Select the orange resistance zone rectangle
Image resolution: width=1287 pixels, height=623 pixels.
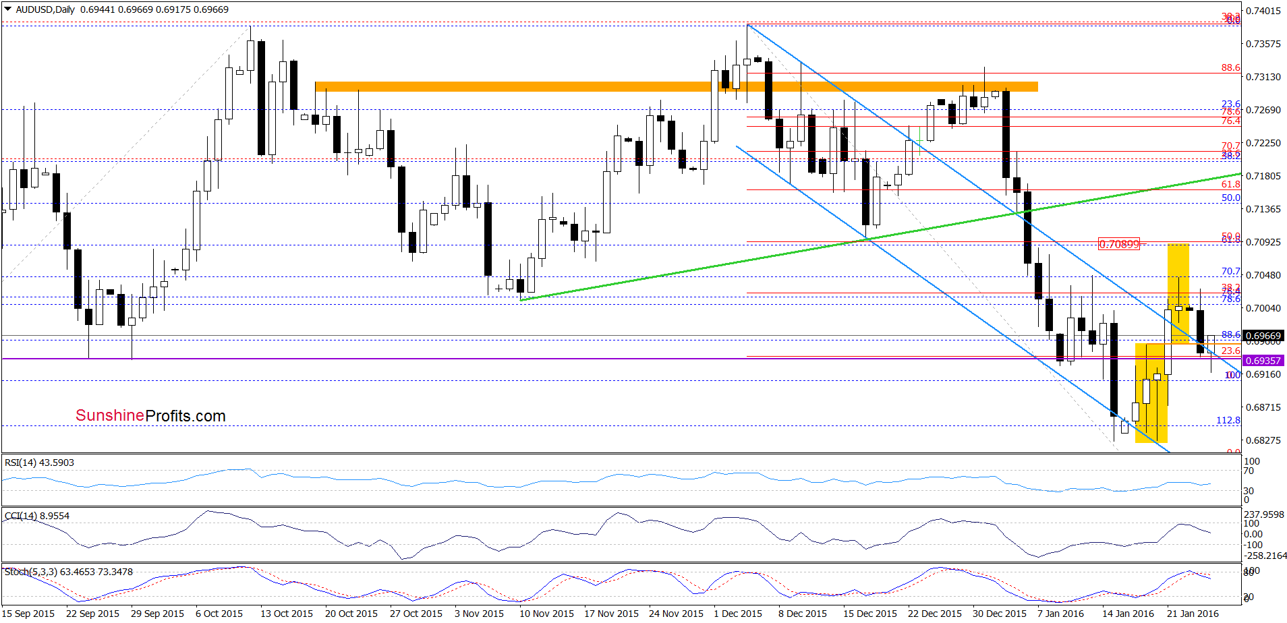point(677,86)
